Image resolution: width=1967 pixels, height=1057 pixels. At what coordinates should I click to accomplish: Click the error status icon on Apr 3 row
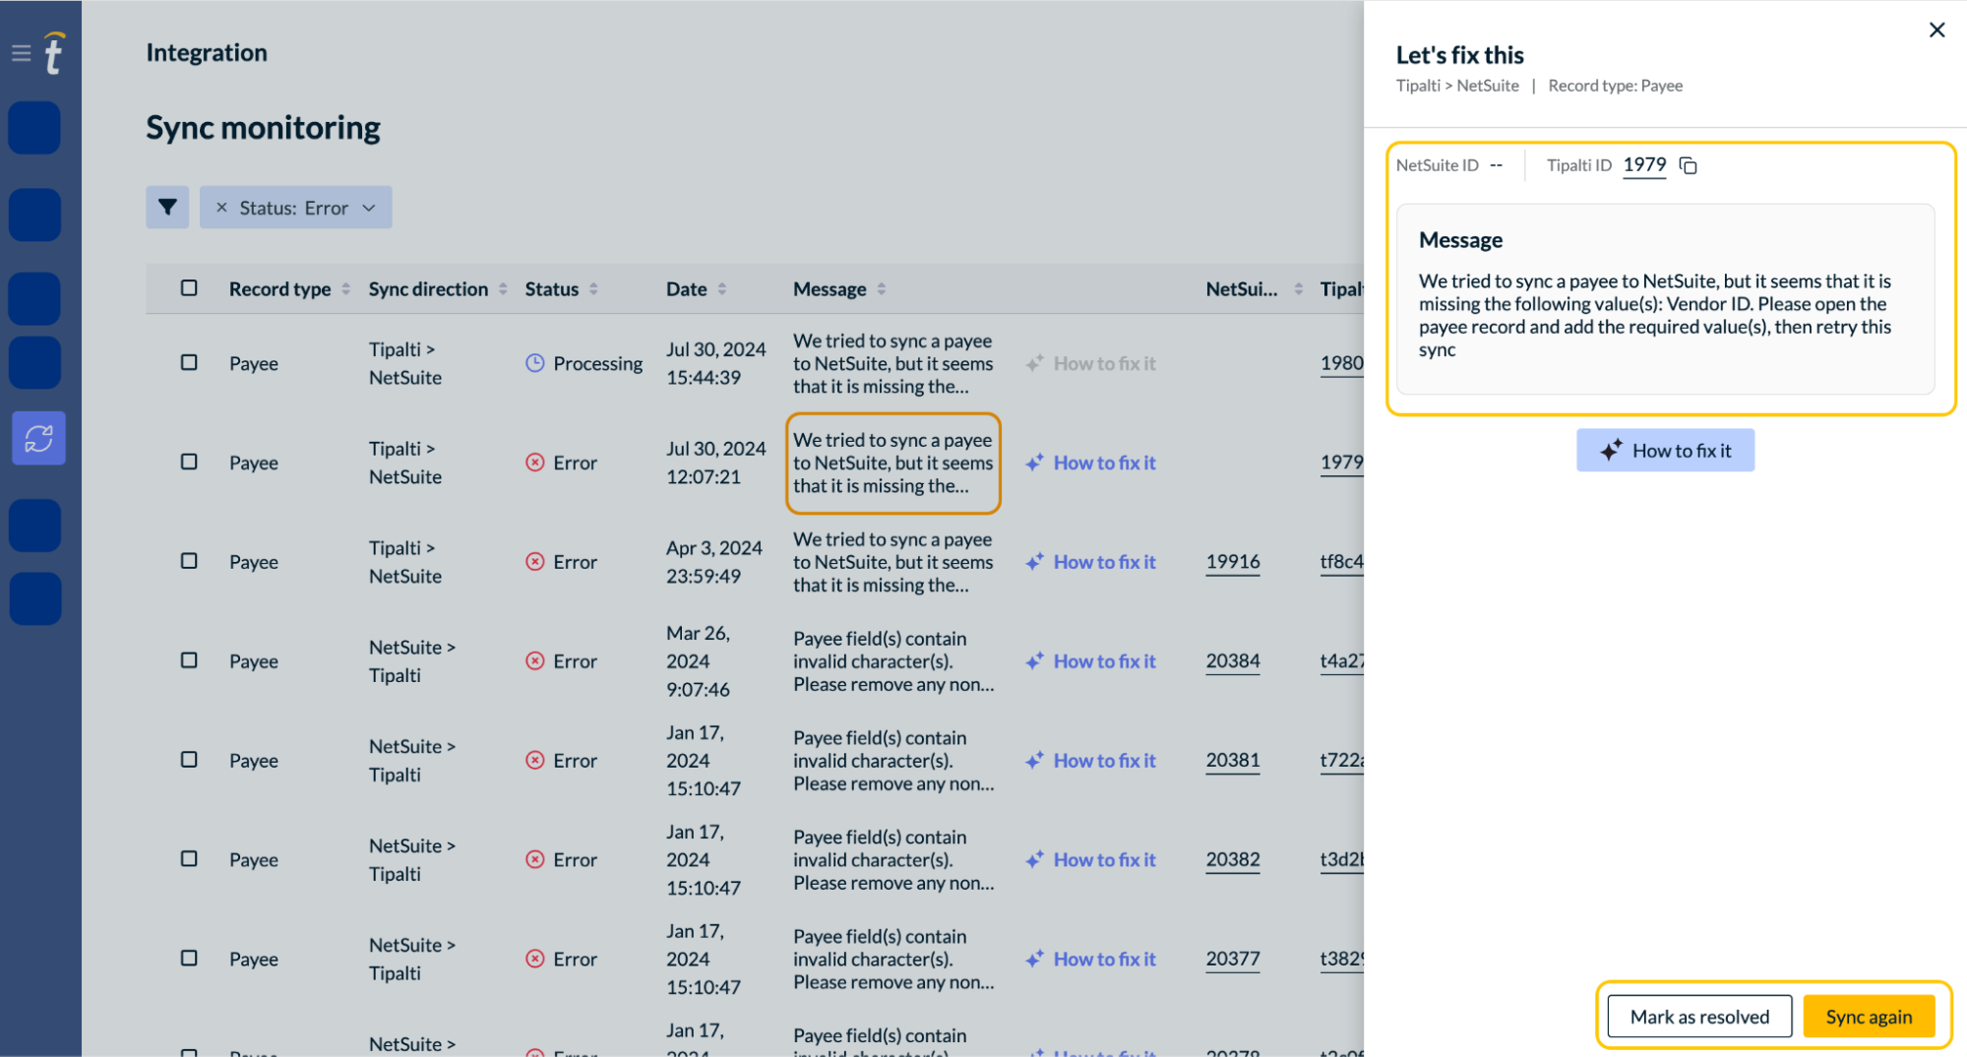(535, 561)
